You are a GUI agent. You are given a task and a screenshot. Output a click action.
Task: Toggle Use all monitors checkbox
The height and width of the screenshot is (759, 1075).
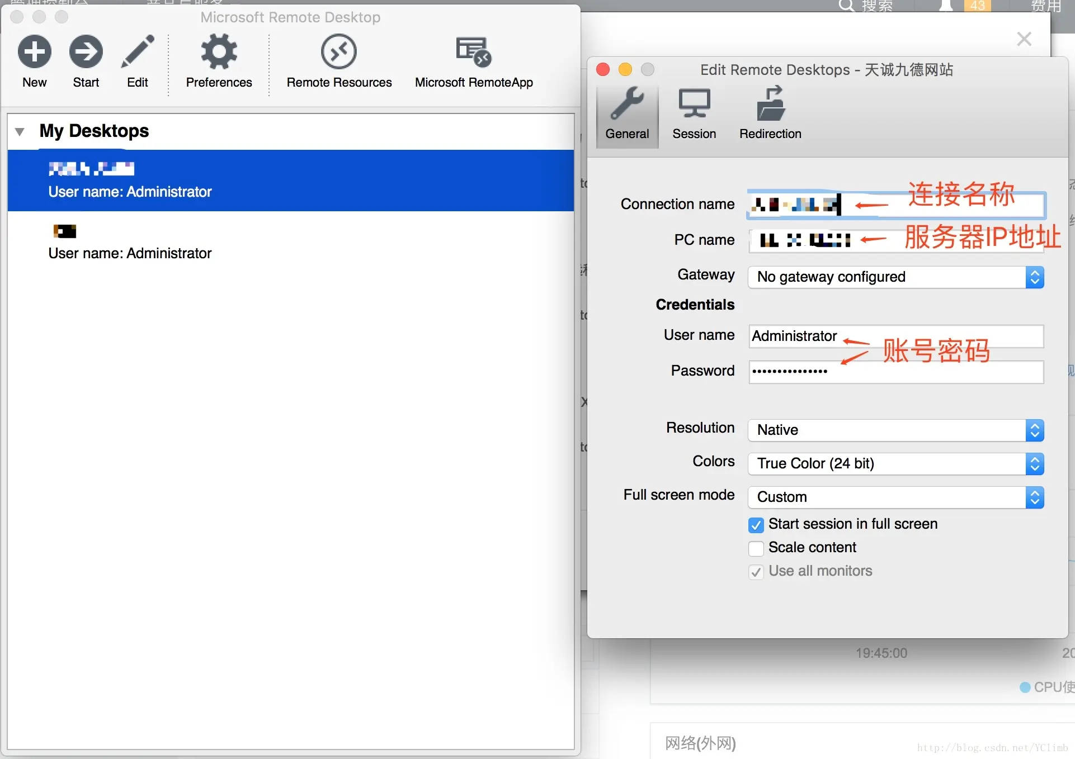pos(756,572)
